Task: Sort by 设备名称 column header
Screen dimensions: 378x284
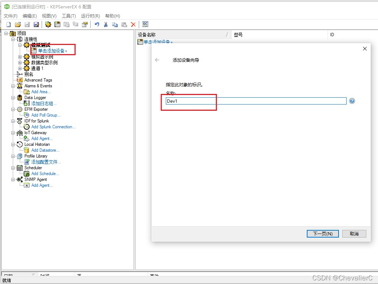Action: tap(183, 35)
